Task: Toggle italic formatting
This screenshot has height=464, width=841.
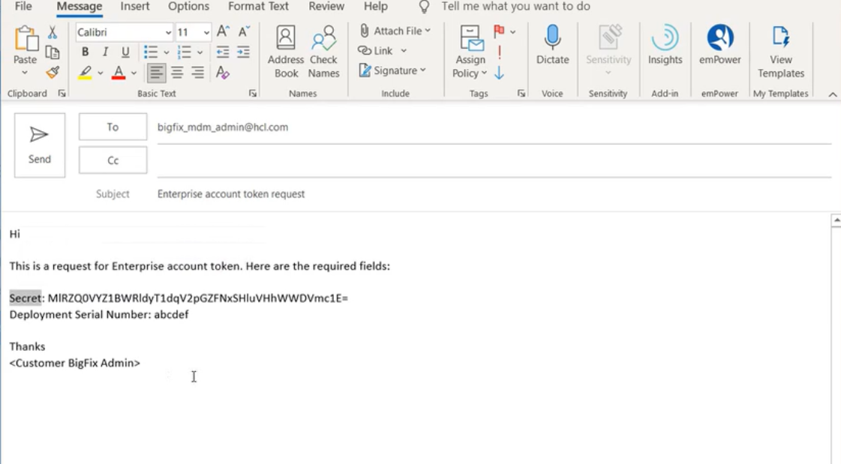Action: [105, 52]
